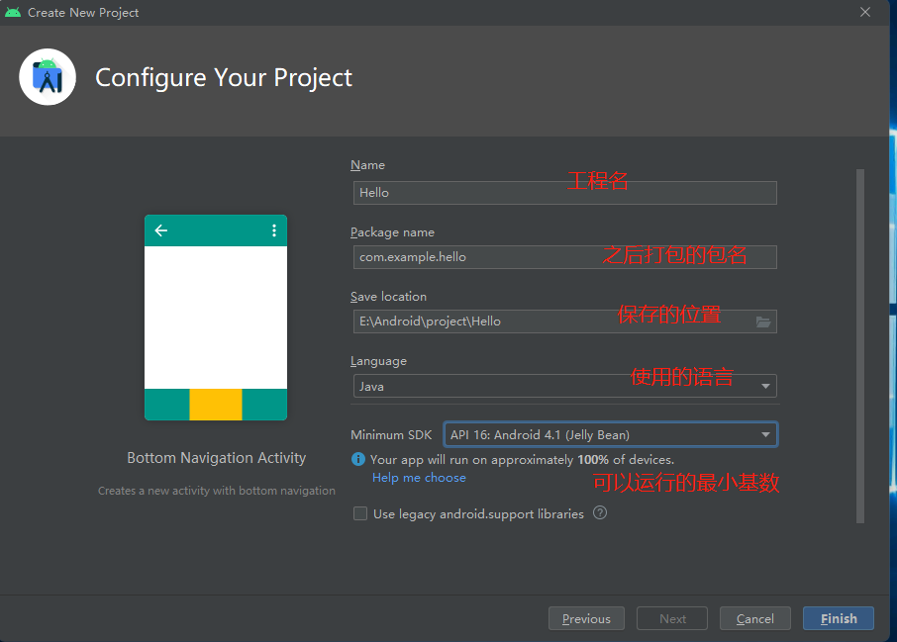This screenshot has width=897, height=642.
Task: Click the vertical scrollbar on the right side
Action: click(x=859, y=346)
